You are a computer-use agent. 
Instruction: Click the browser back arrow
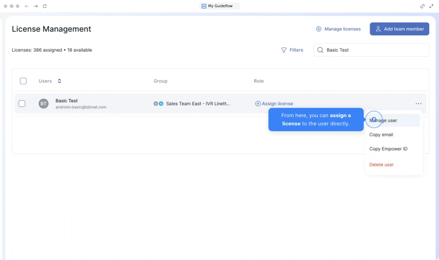coord(27,6)
